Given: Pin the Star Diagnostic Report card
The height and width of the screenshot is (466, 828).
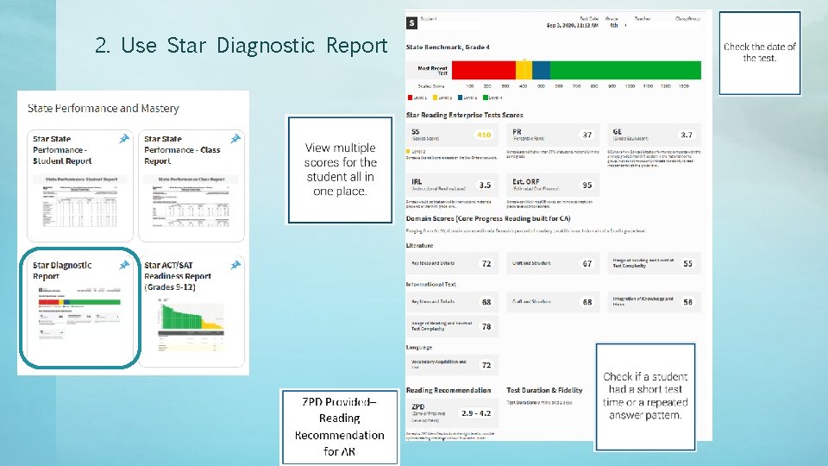Looking at the screenshot, I should pos(124,265).
